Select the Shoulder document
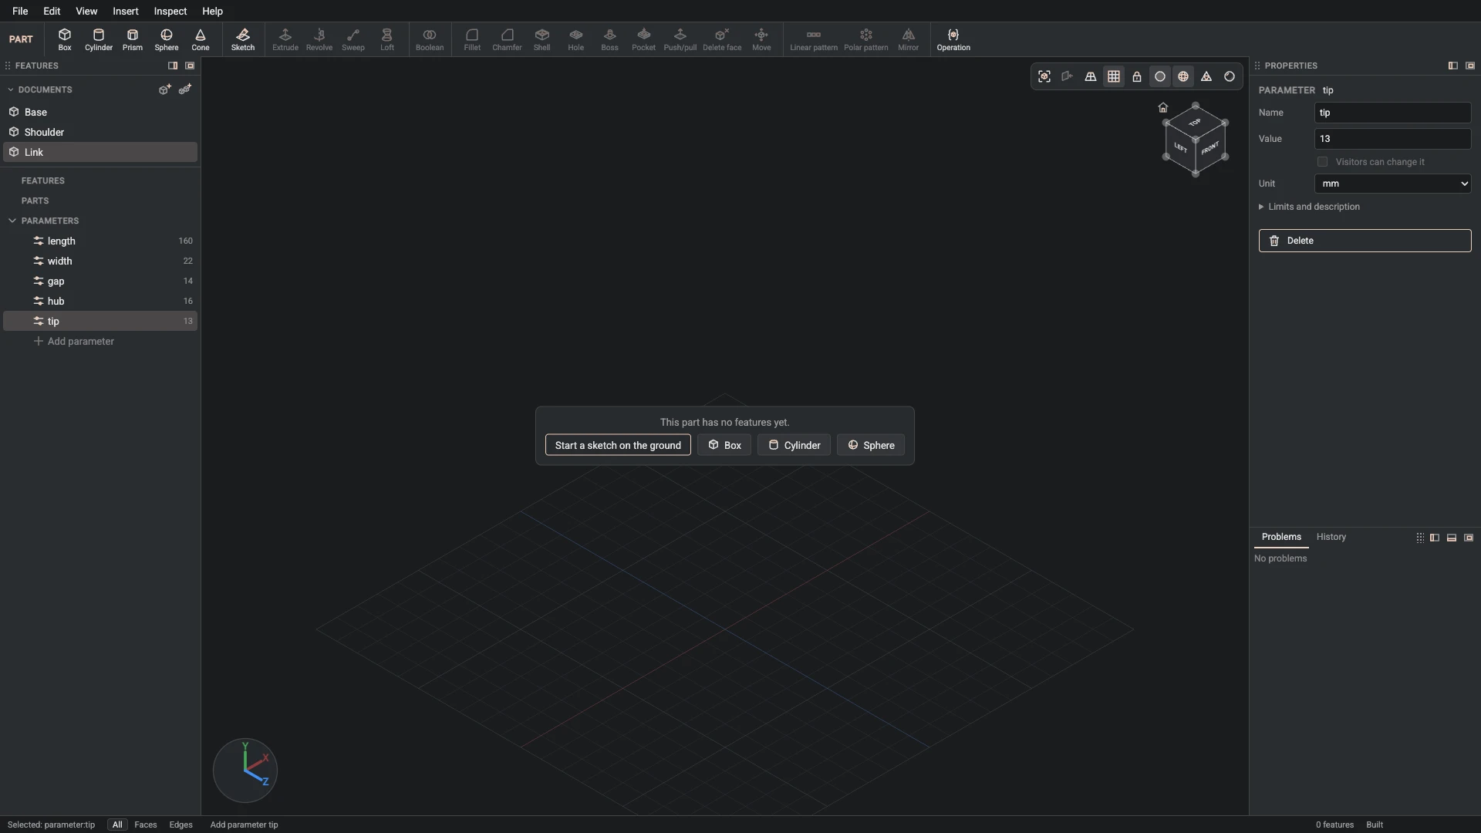The image size is (1481, 833). click(100, 132)
